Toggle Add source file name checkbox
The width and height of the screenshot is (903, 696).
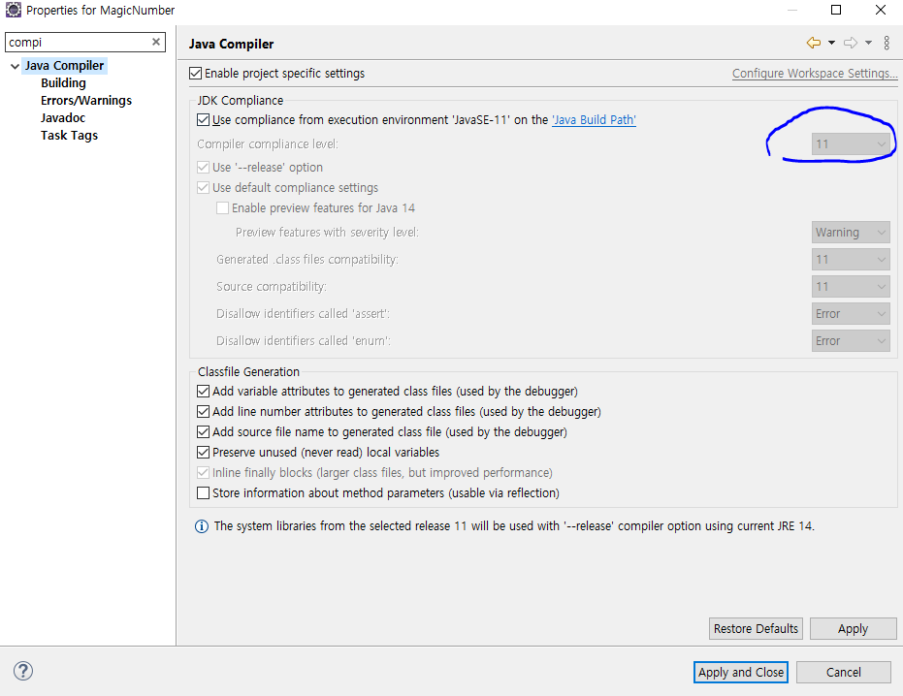203,431
